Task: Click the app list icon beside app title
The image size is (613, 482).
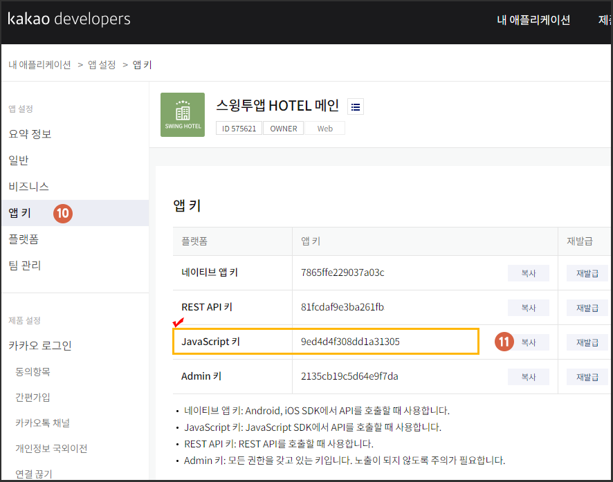Action: coord(356,106)
